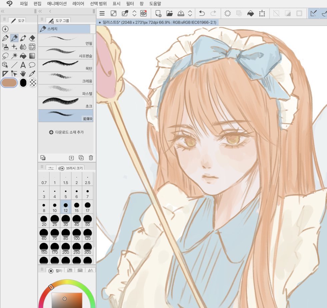327x308 pixels.
Task: Click the Duplicate sub tool icon
Action: [81, 158]
